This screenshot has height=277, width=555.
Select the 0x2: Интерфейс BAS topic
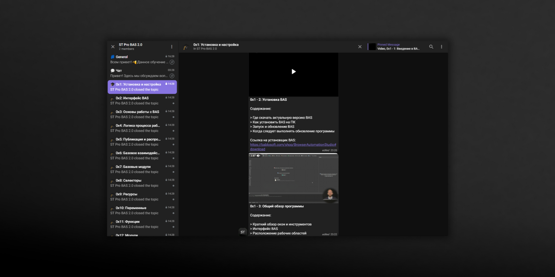[142, 101]
